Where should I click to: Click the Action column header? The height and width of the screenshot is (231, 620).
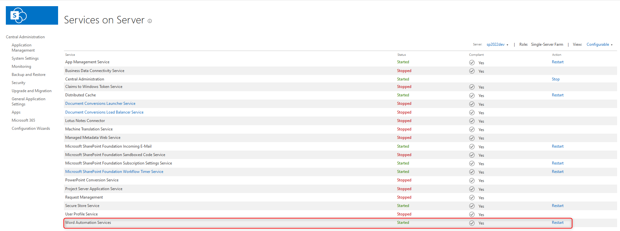point(557,55)
